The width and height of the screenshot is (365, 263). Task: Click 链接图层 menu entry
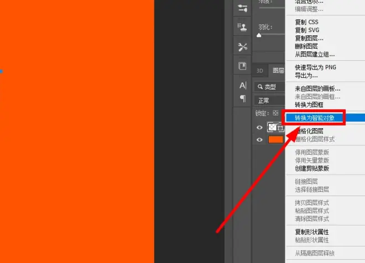306,181
